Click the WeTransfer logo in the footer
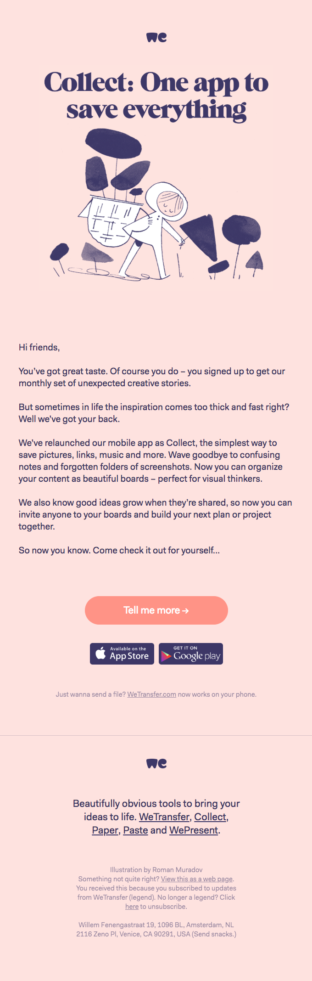Image resolution: width=312 pixels, height=981 pixels. [x=156, y=763]
